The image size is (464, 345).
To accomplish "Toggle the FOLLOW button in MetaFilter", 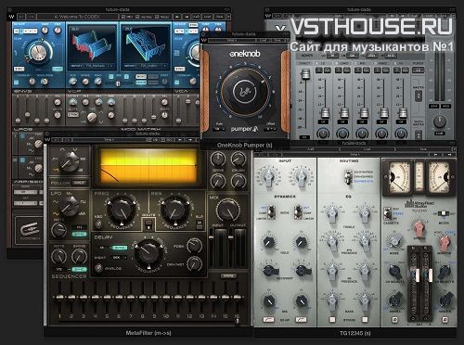I will point(79,183).
